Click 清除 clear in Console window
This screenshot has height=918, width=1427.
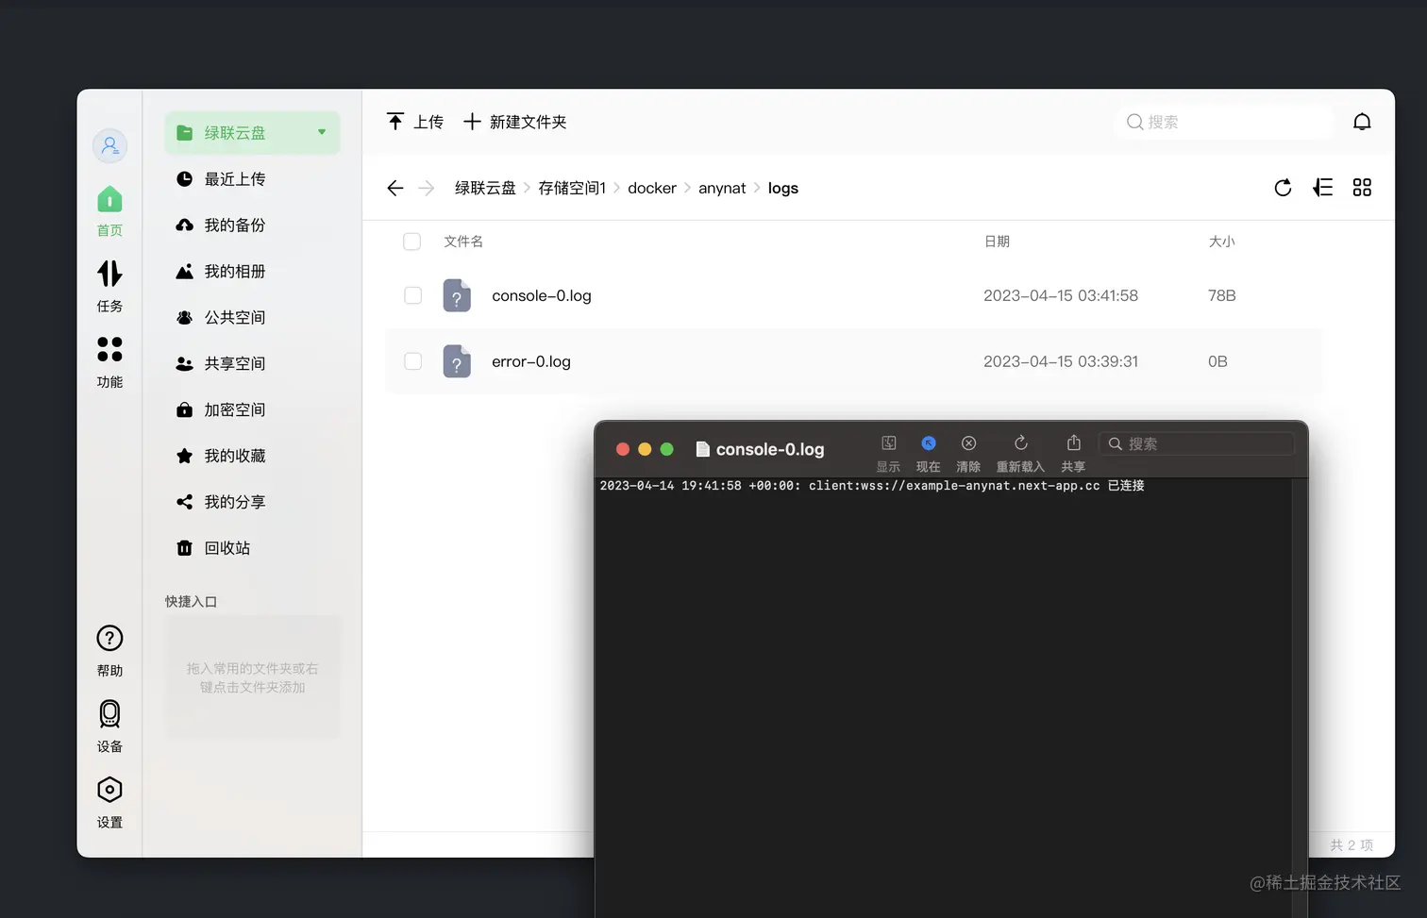coord(968,454)
